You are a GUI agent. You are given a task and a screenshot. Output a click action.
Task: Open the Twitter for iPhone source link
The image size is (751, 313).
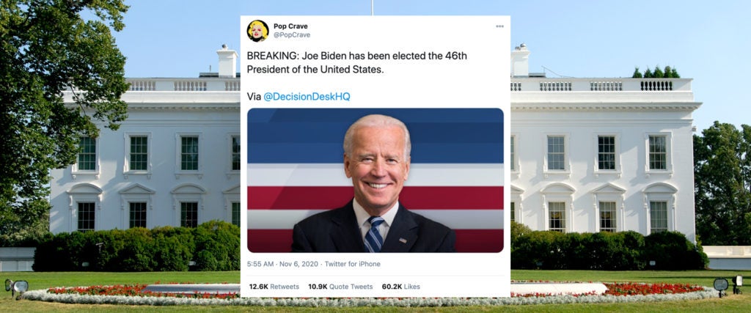click(353, 264)
